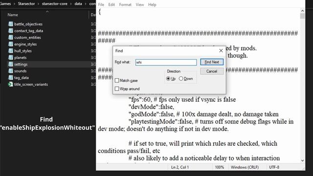313x176 pixels.
Task: Open the Notepad View menu
Action: (140, 4)
